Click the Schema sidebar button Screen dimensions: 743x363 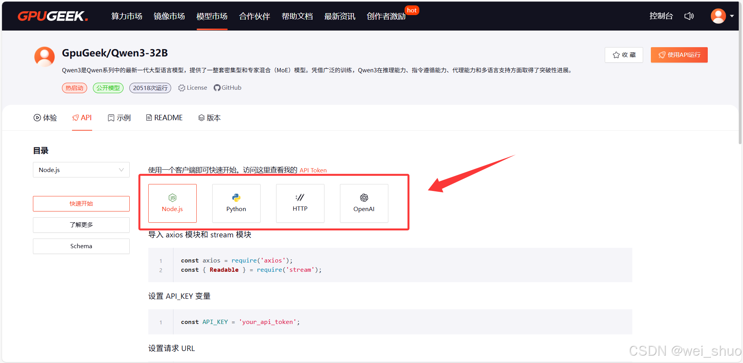[x=81, y=246]
